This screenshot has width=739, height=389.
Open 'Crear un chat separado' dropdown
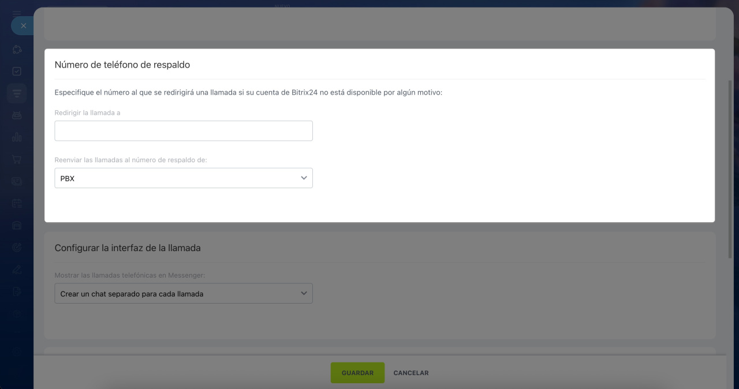coord(184,294)
